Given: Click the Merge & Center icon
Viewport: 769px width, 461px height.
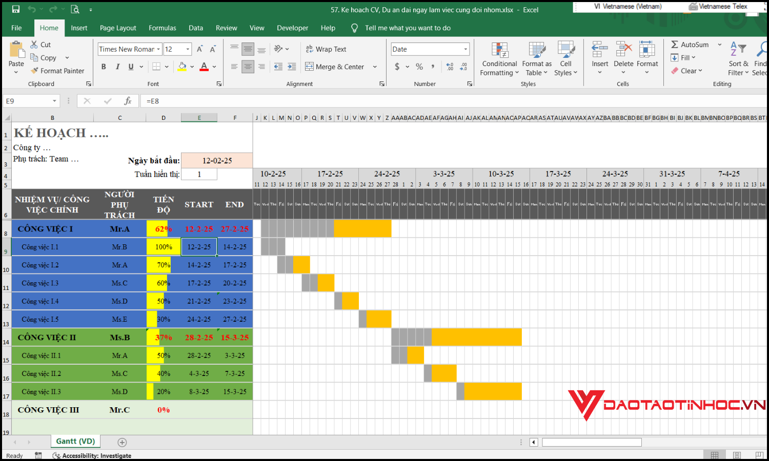Looking at the screenshot, I should [x=310, y=67].
